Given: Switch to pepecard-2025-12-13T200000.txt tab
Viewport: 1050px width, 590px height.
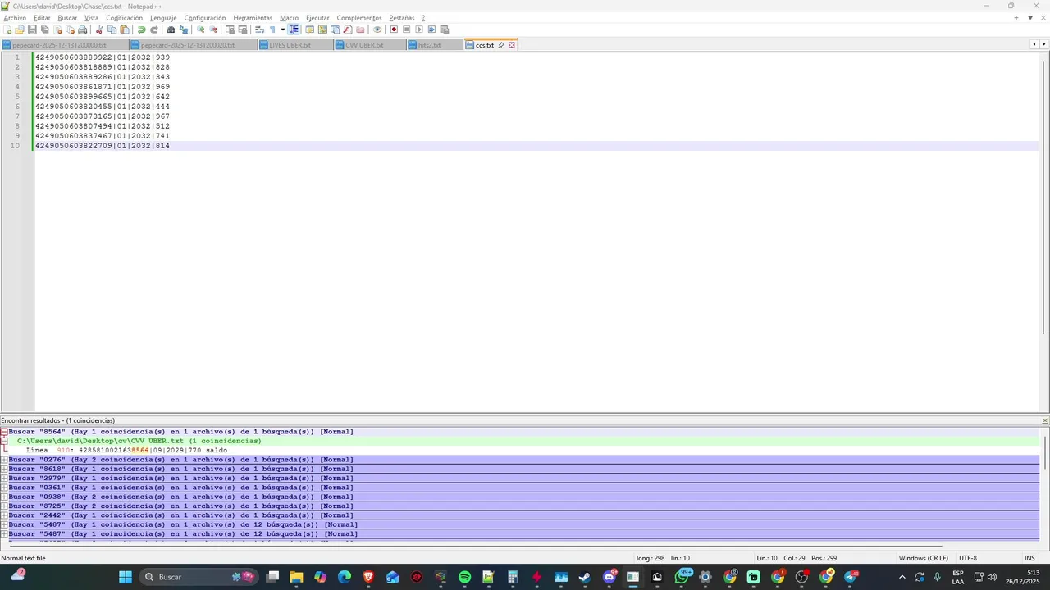Looking at the screenshot, I should point(64,45).
